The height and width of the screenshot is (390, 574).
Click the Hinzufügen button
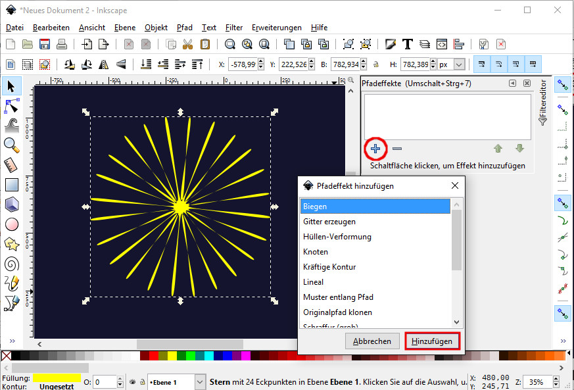pos(432,341)
